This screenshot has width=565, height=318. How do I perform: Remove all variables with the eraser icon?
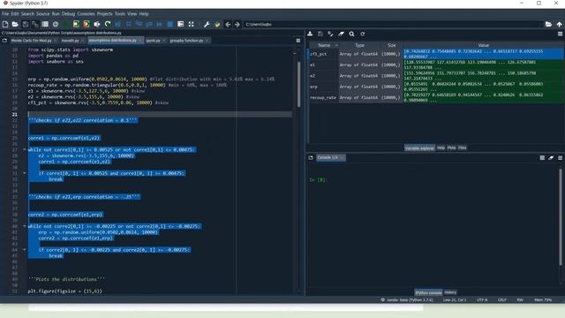341,34
